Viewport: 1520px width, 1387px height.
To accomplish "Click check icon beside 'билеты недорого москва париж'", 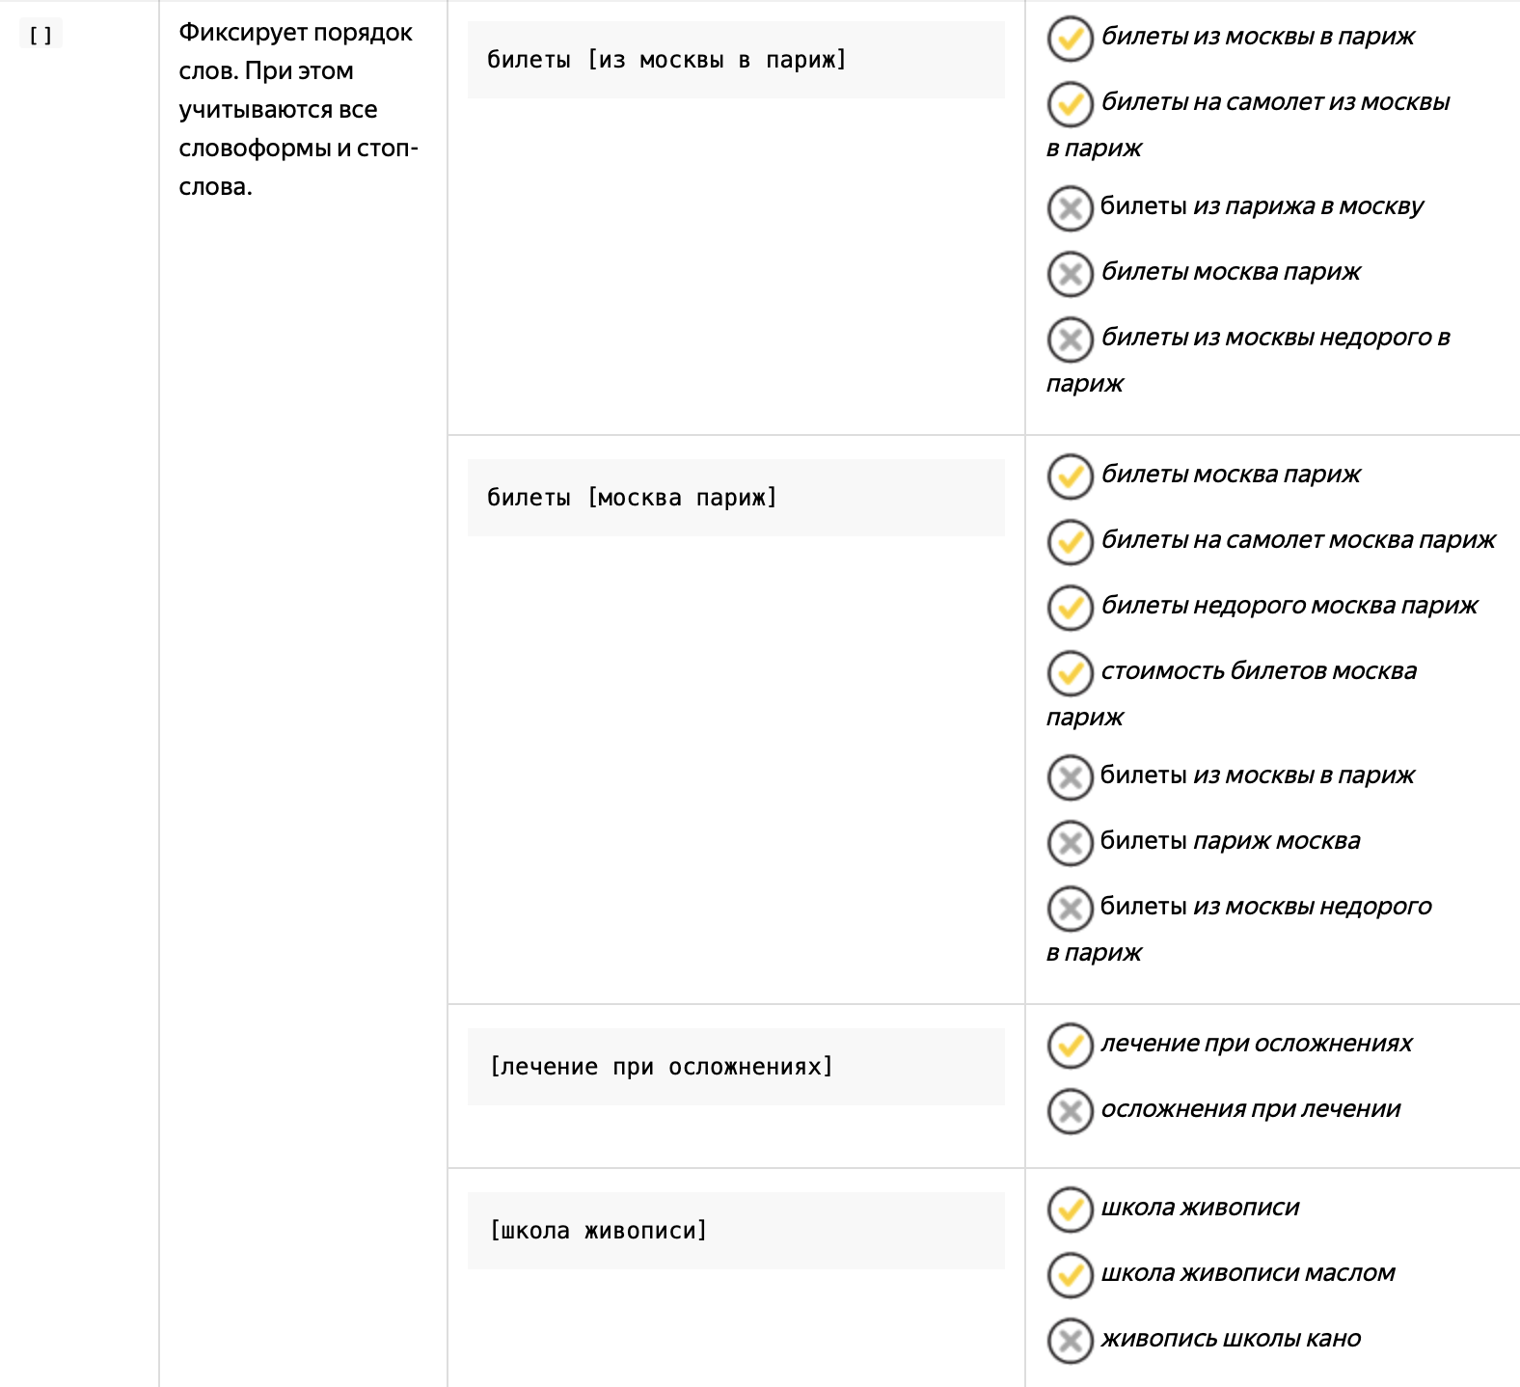I will coord(1070,609).
